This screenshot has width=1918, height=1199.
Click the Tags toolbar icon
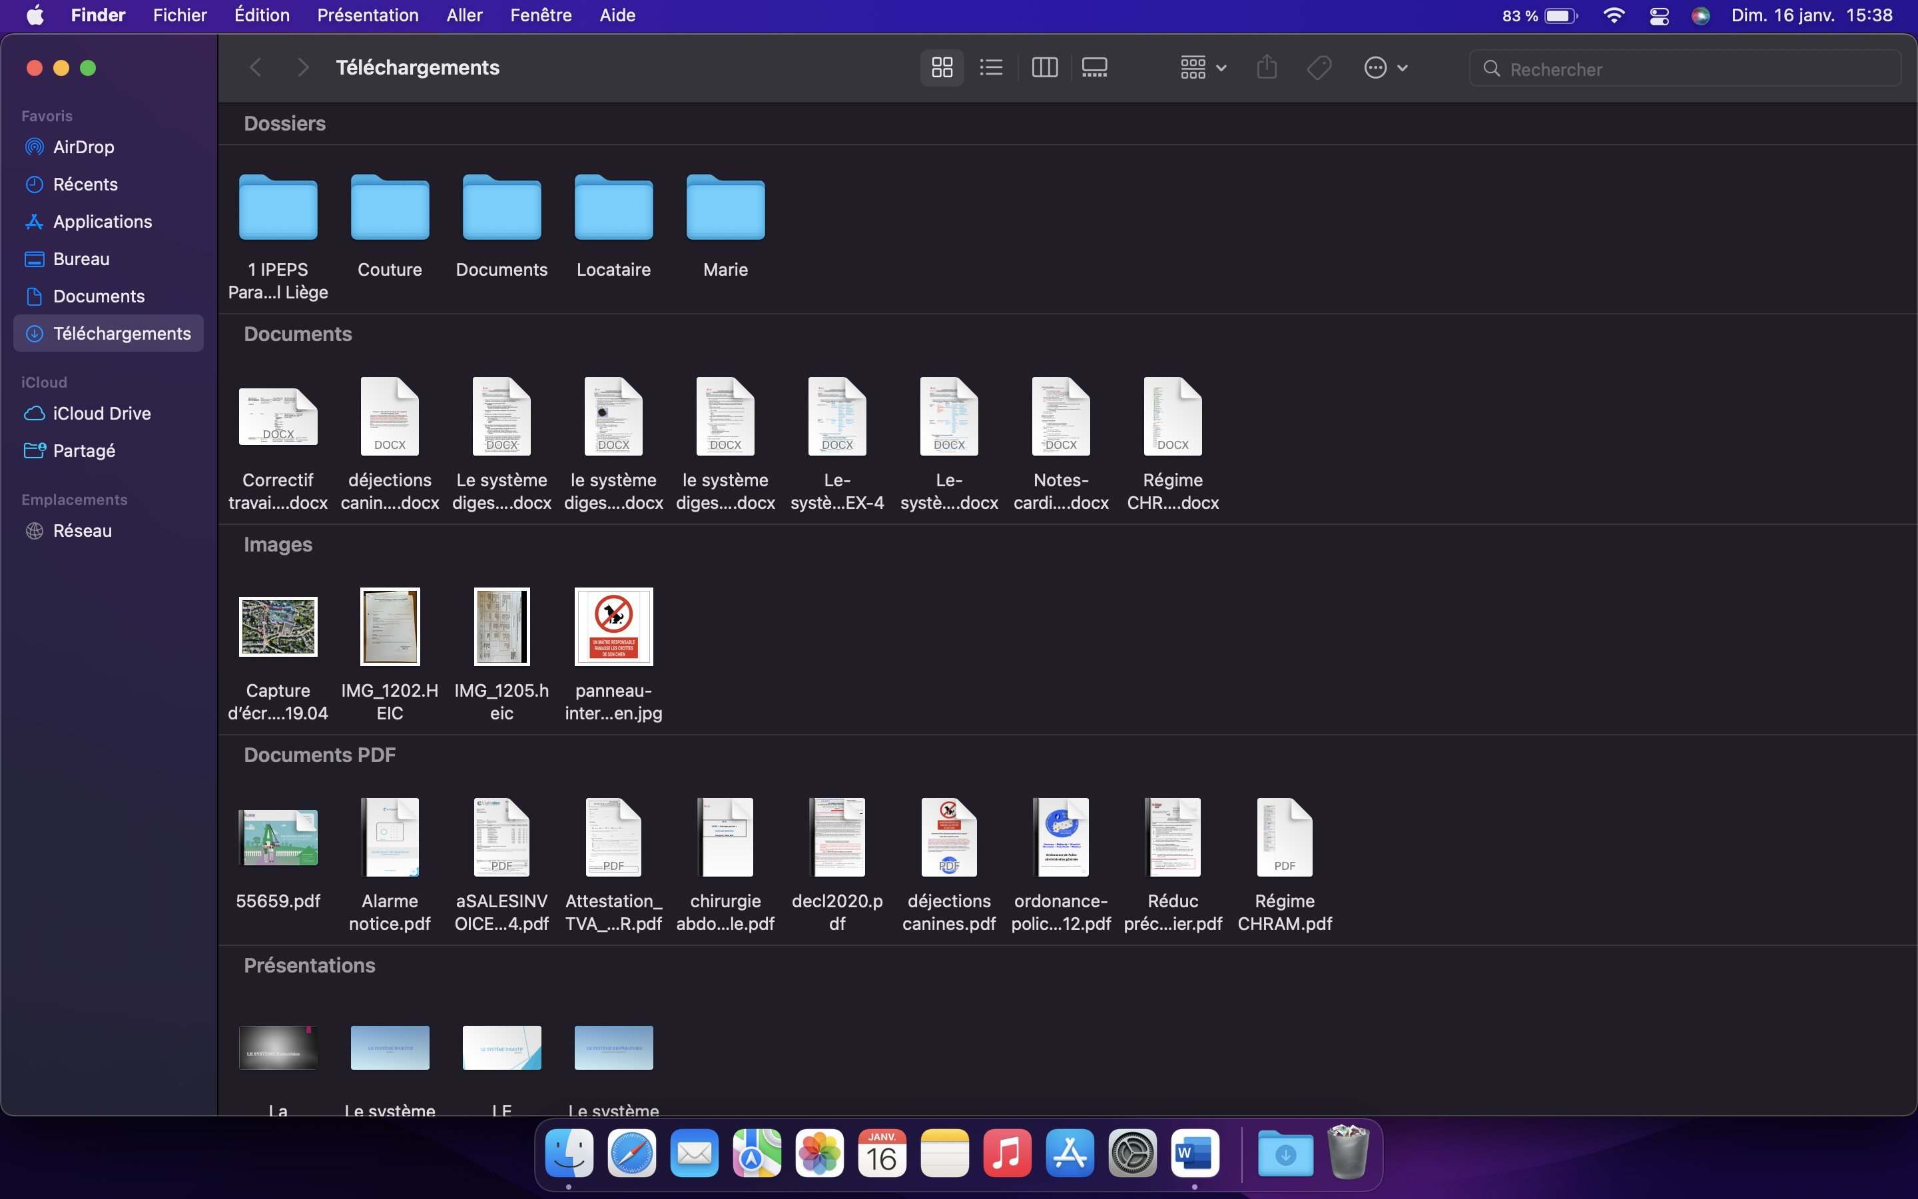coord(1319,67)
